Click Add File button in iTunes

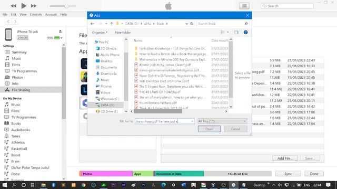pos(285,159)
